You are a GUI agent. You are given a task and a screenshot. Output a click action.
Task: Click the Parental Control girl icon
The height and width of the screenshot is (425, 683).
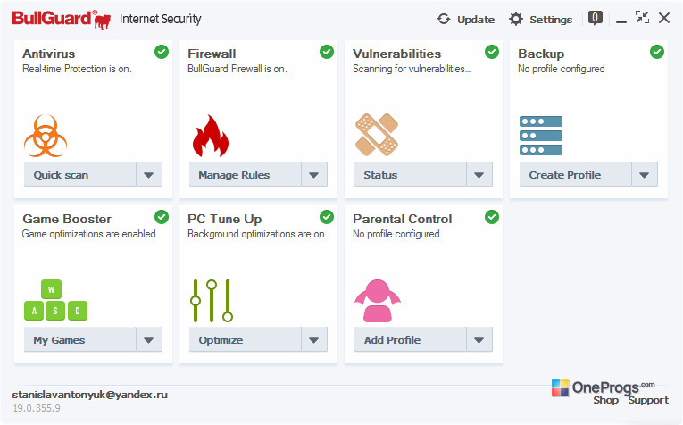tap(378, 301)
